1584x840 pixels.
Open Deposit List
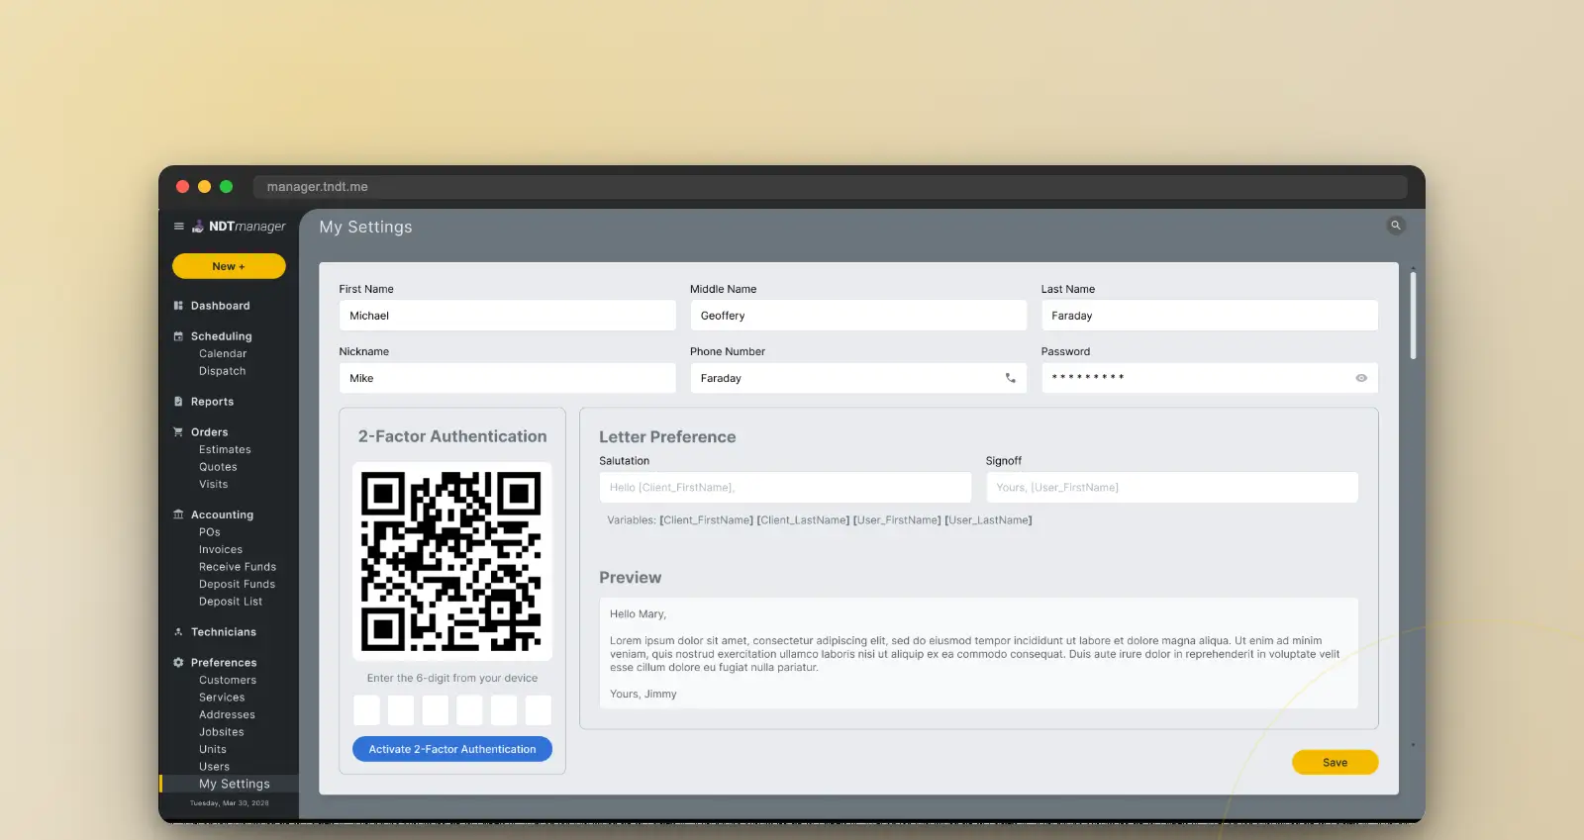230,602
